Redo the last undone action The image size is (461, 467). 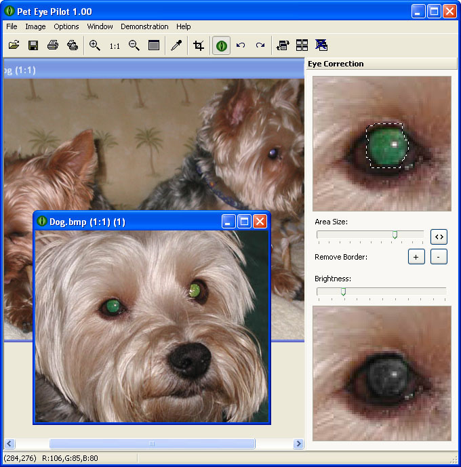(x=260, y=45)
